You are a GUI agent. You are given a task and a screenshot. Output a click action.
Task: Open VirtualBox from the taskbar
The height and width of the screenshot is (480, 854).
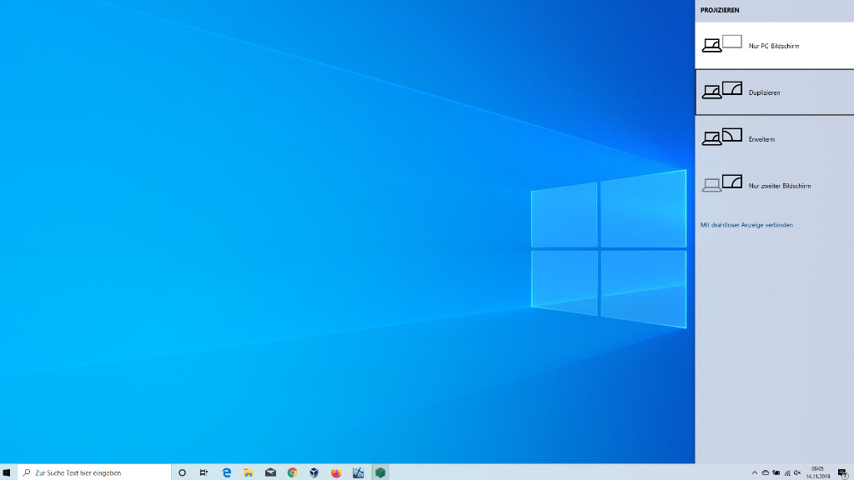point(314,472)
